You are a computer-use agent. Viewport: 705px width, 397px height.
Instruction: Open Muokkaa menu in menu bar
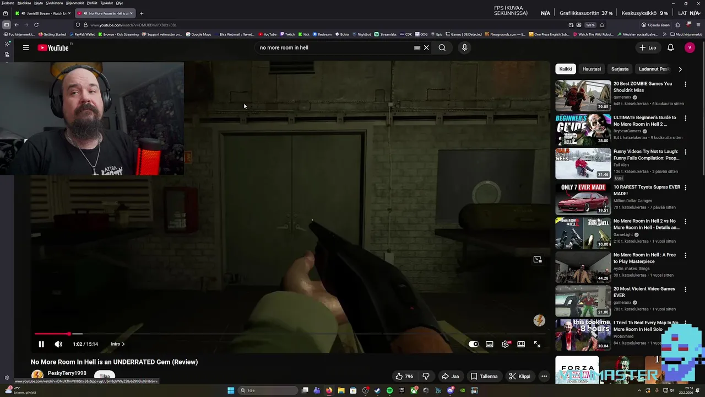(x=24, y=3)
